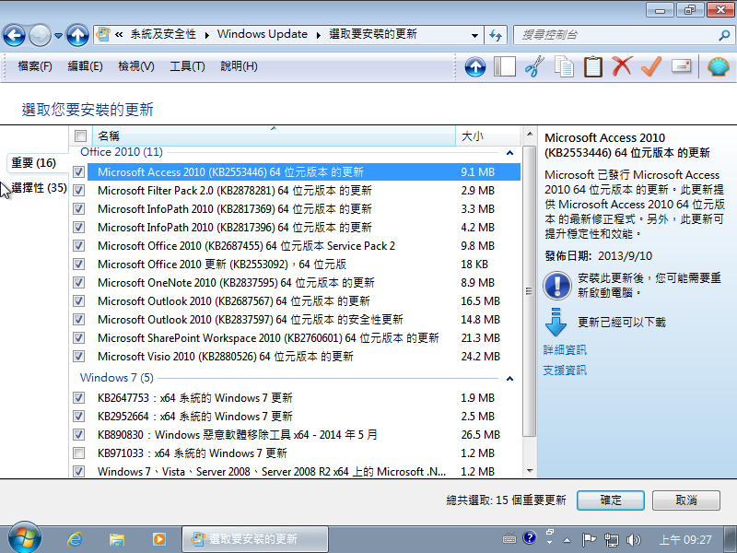Open the 支援資訊 link
This screenshot has height=553, width=737.
[x=565, y=371]
